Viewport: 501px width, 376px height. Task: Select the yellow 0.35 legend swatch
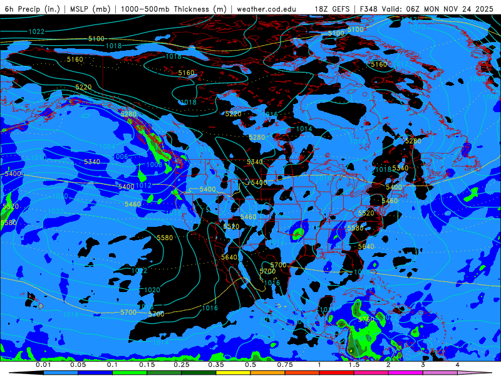click(x=233, y=373)
